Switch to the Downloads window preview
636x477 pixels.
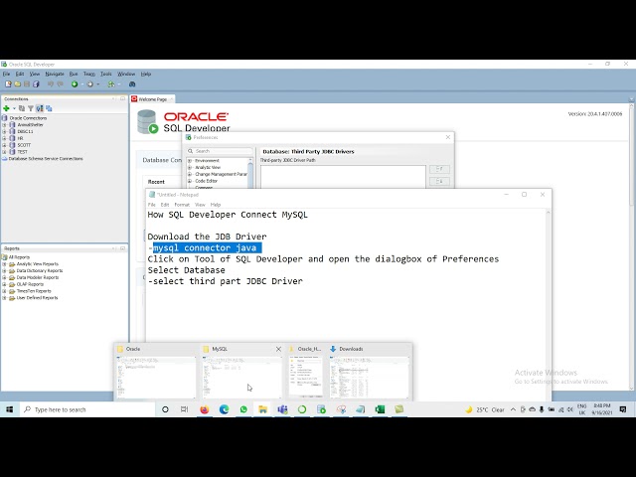370,372
